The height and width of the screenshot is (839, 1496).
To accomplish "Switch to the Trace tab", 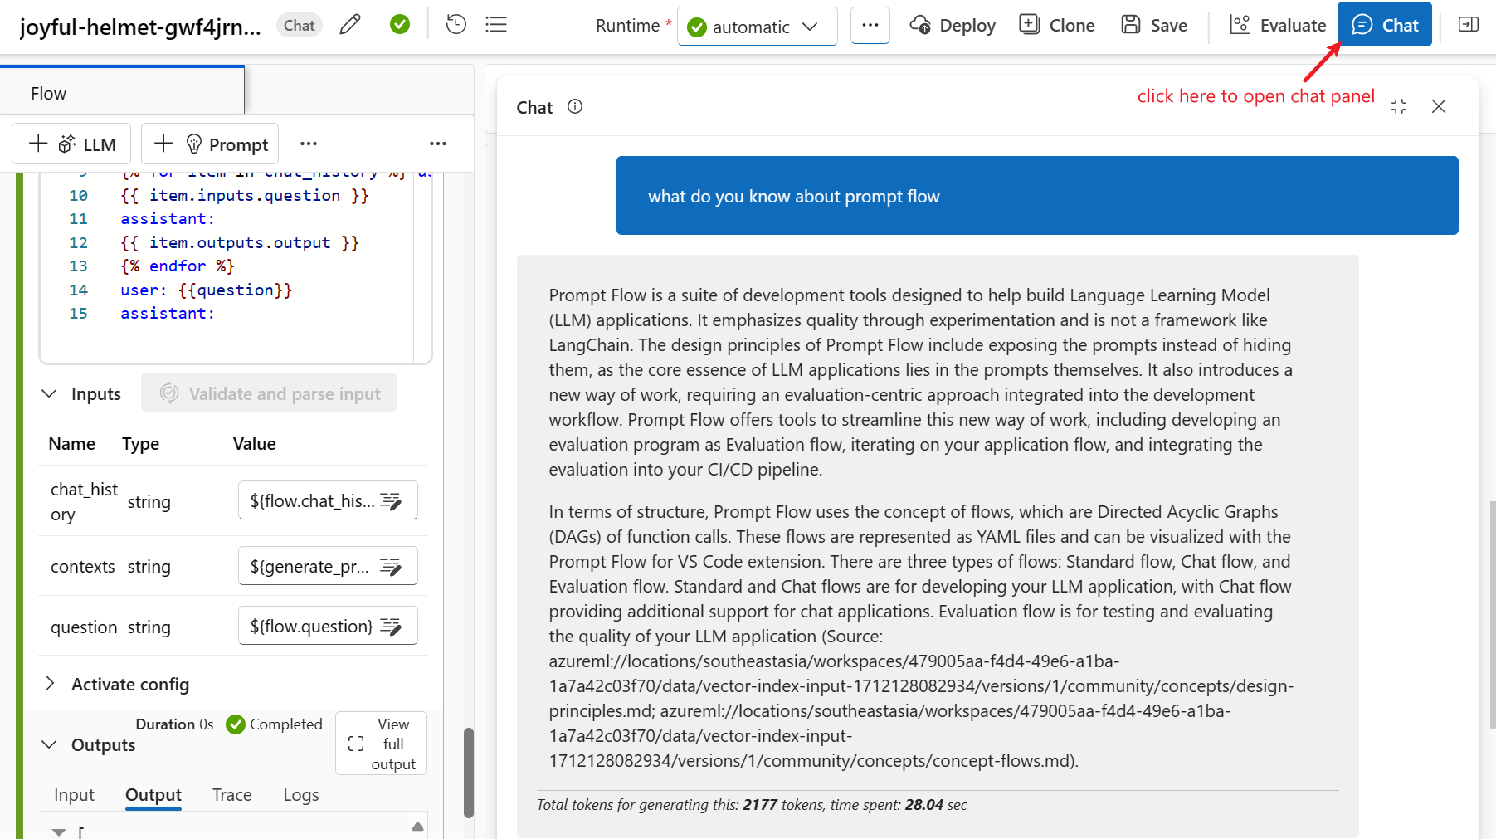I will click(232, 795).
